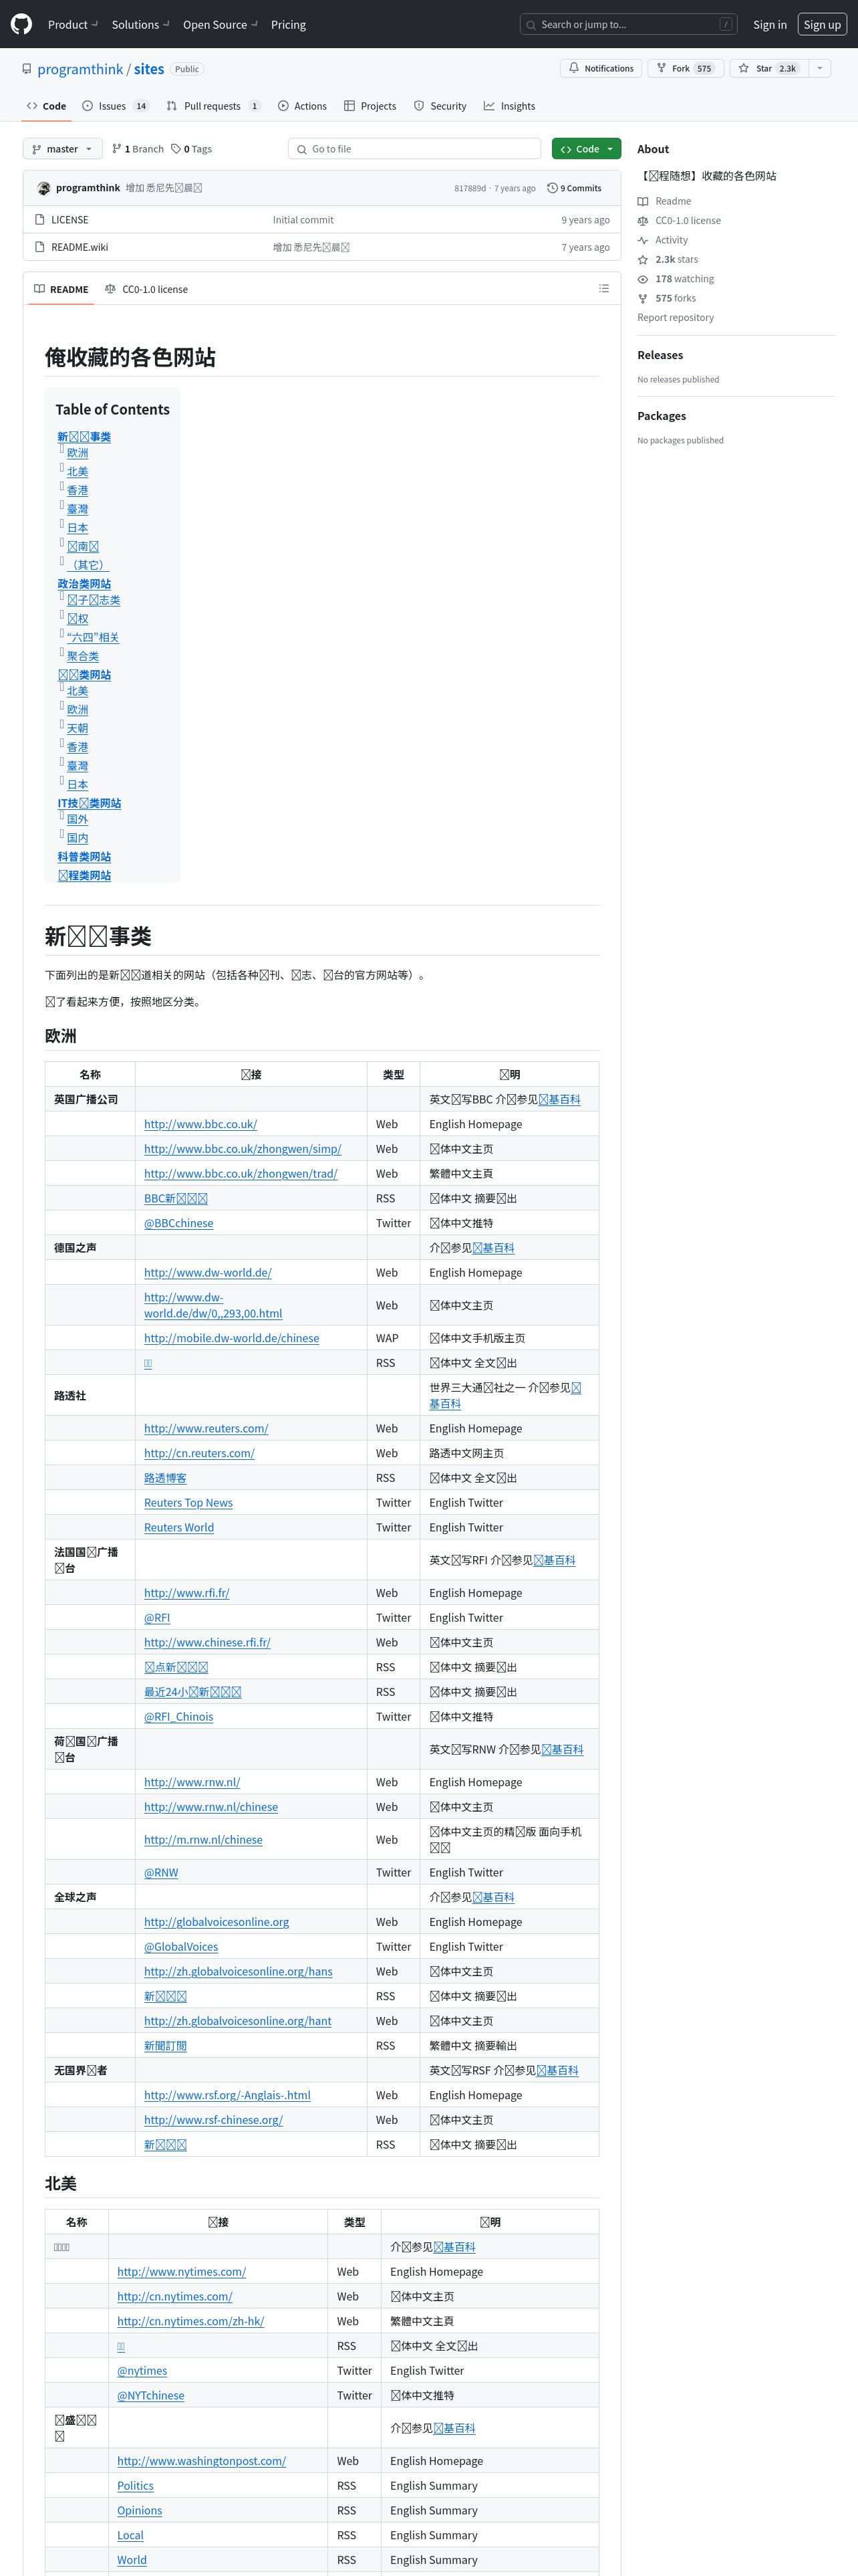
Task: Open the @BBCchinese Twitter link
Action: [179, 1223]
